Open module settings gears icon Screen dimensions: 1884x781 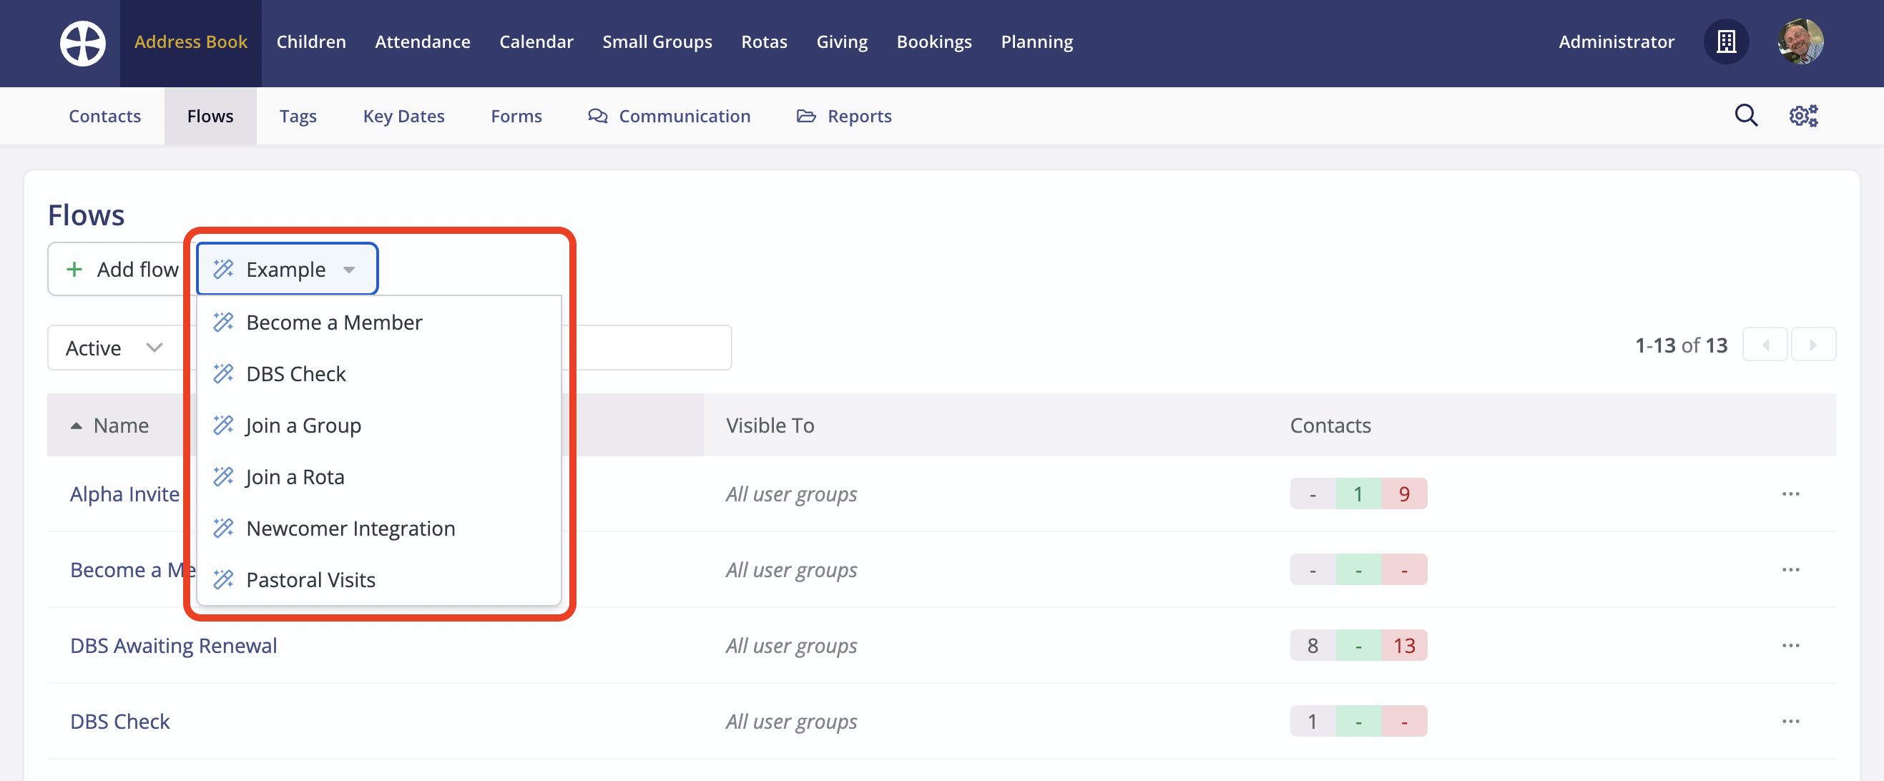point(1803,116)
